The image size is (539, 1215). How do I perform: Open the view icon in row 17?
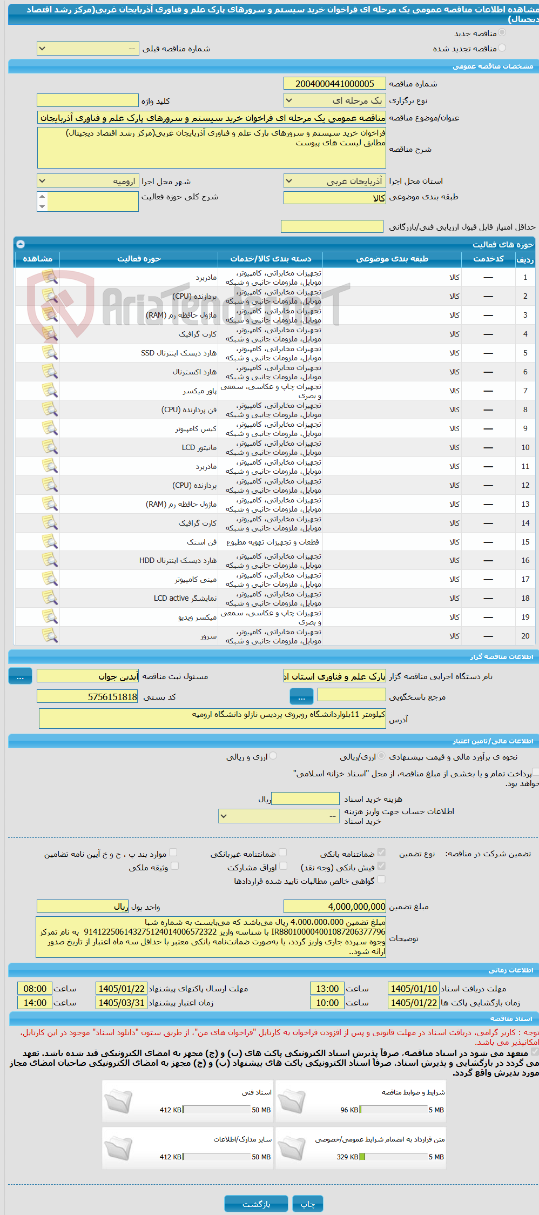(50, 579)
